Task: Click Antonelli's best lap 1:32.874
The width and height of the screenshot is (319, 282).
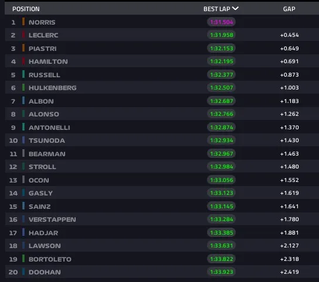Action: (x=221, y=128)
